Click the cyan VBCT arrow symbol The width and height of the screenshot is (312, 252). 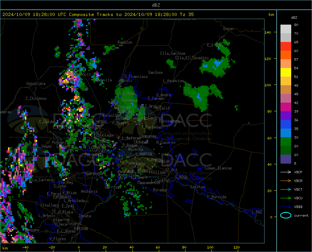pos(286,189)
